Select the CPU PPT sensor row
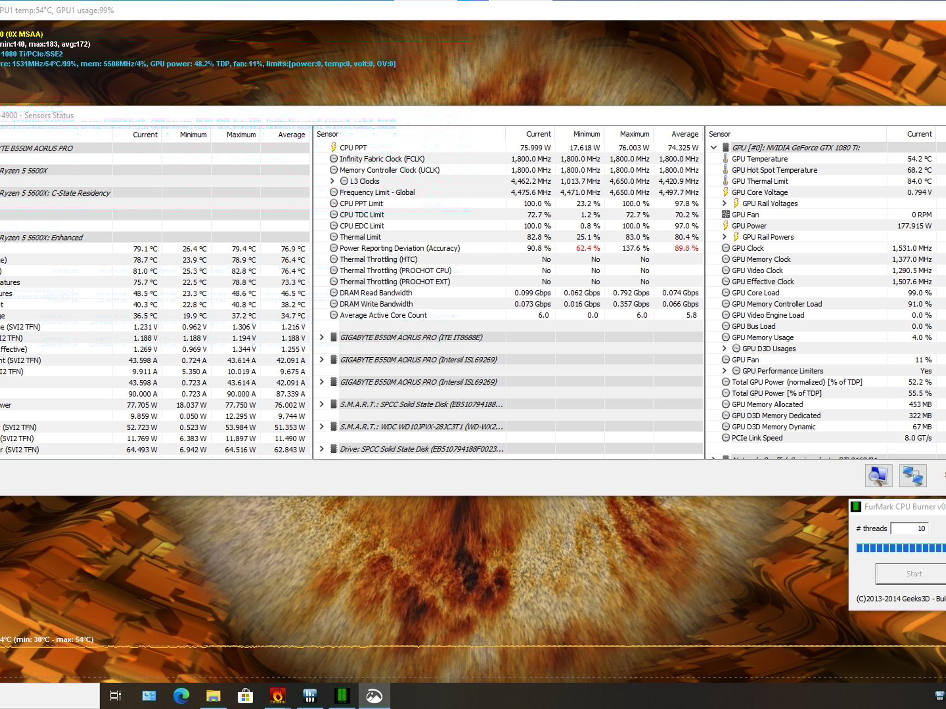The image size is (946, 709). pos(353,148)
